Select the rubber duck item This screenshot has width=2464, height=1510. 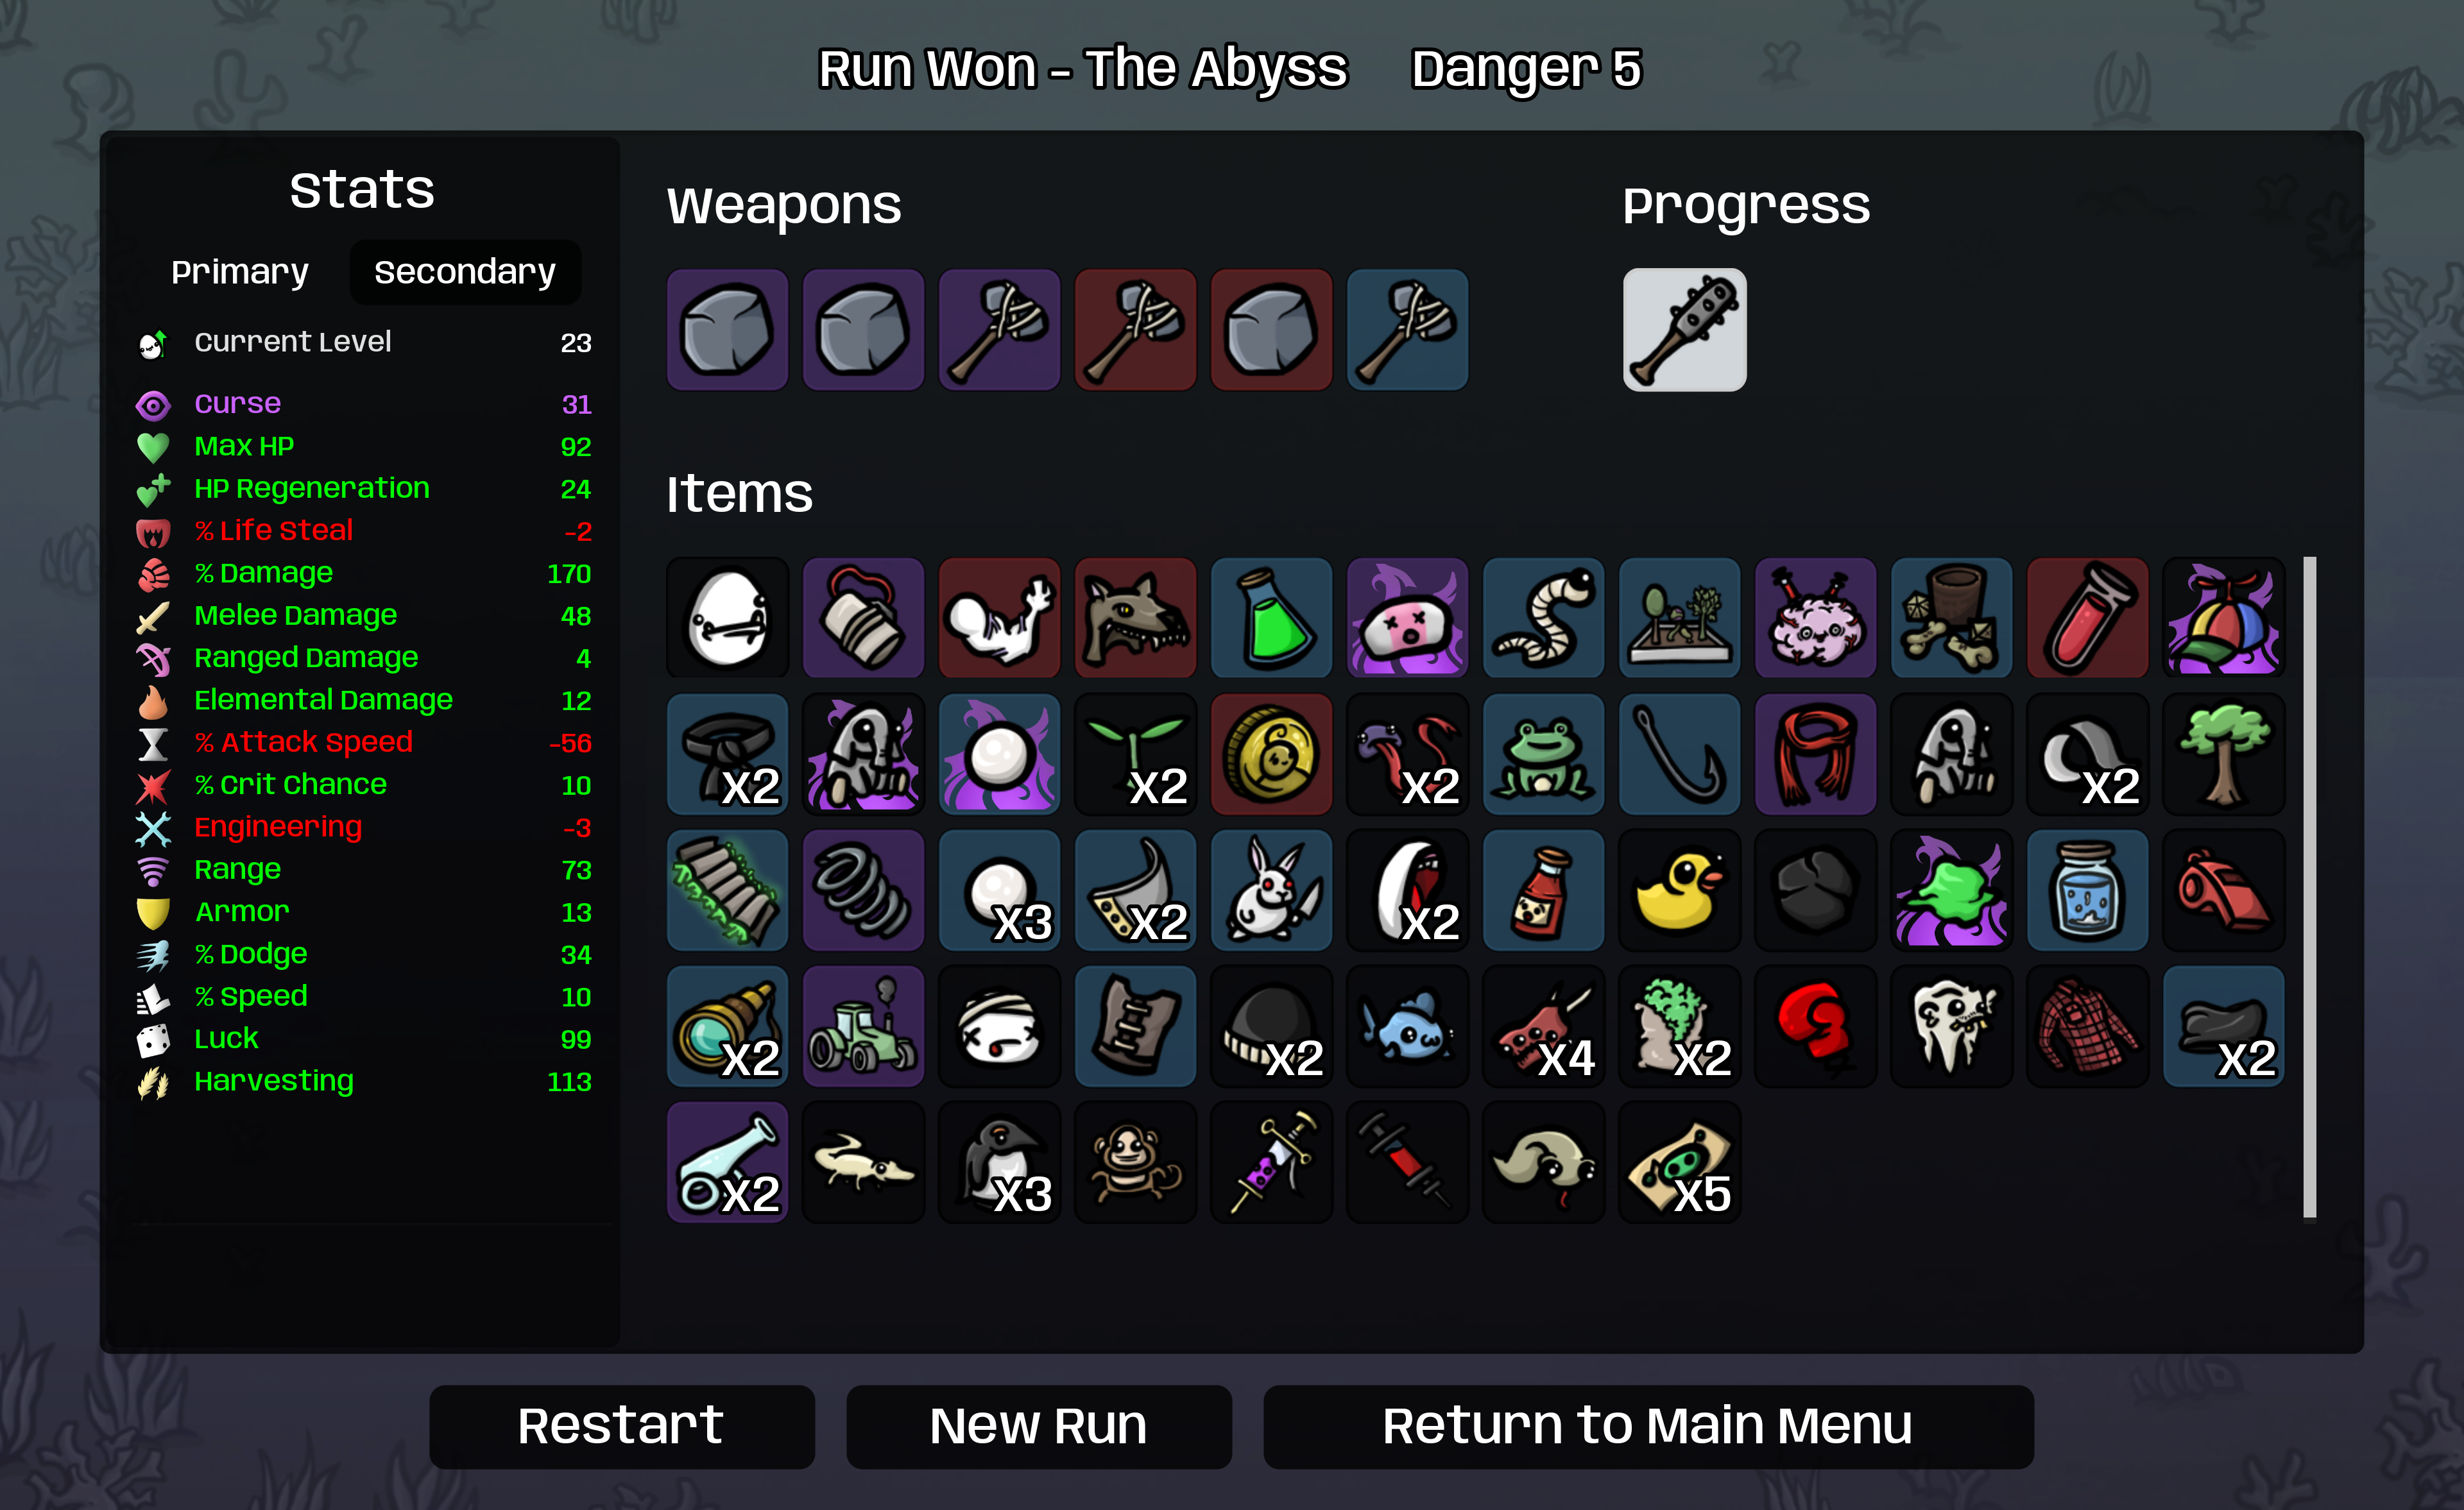pyautogui.click(x=1679, y=890)
